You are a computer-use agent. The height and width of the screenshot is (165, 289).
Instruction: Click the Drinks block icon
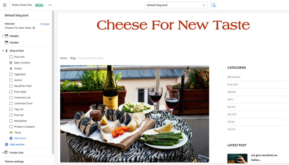coord(11,69)
